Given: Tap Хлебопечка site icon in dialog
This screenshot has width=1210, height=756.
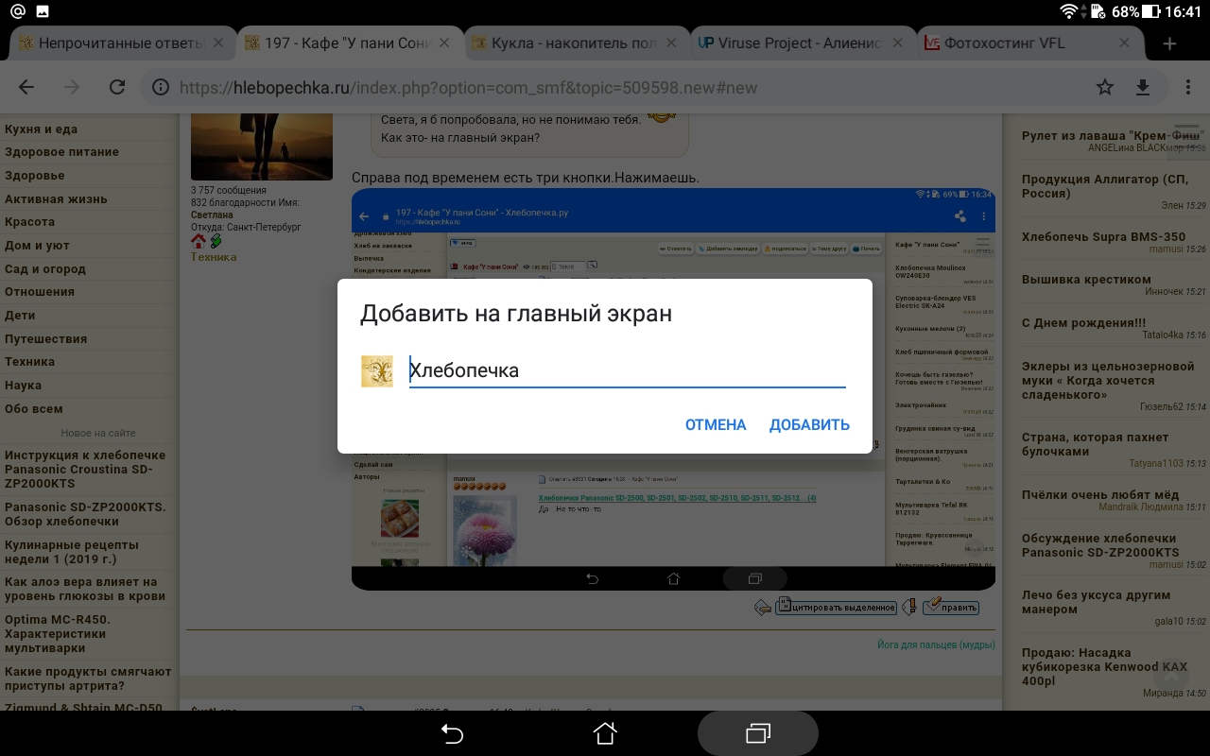Looking at the screenshot, I should [x=376, y=371].
